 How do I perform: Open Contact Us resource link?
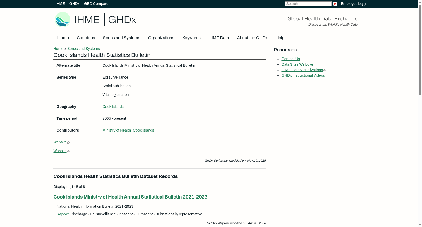(x=291, y=59)
